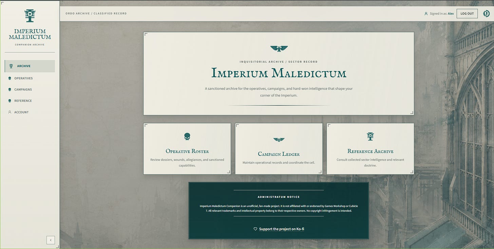Click the skull icon on Operative Roster card
Screen dimensions: 494x249
point(187,137)
